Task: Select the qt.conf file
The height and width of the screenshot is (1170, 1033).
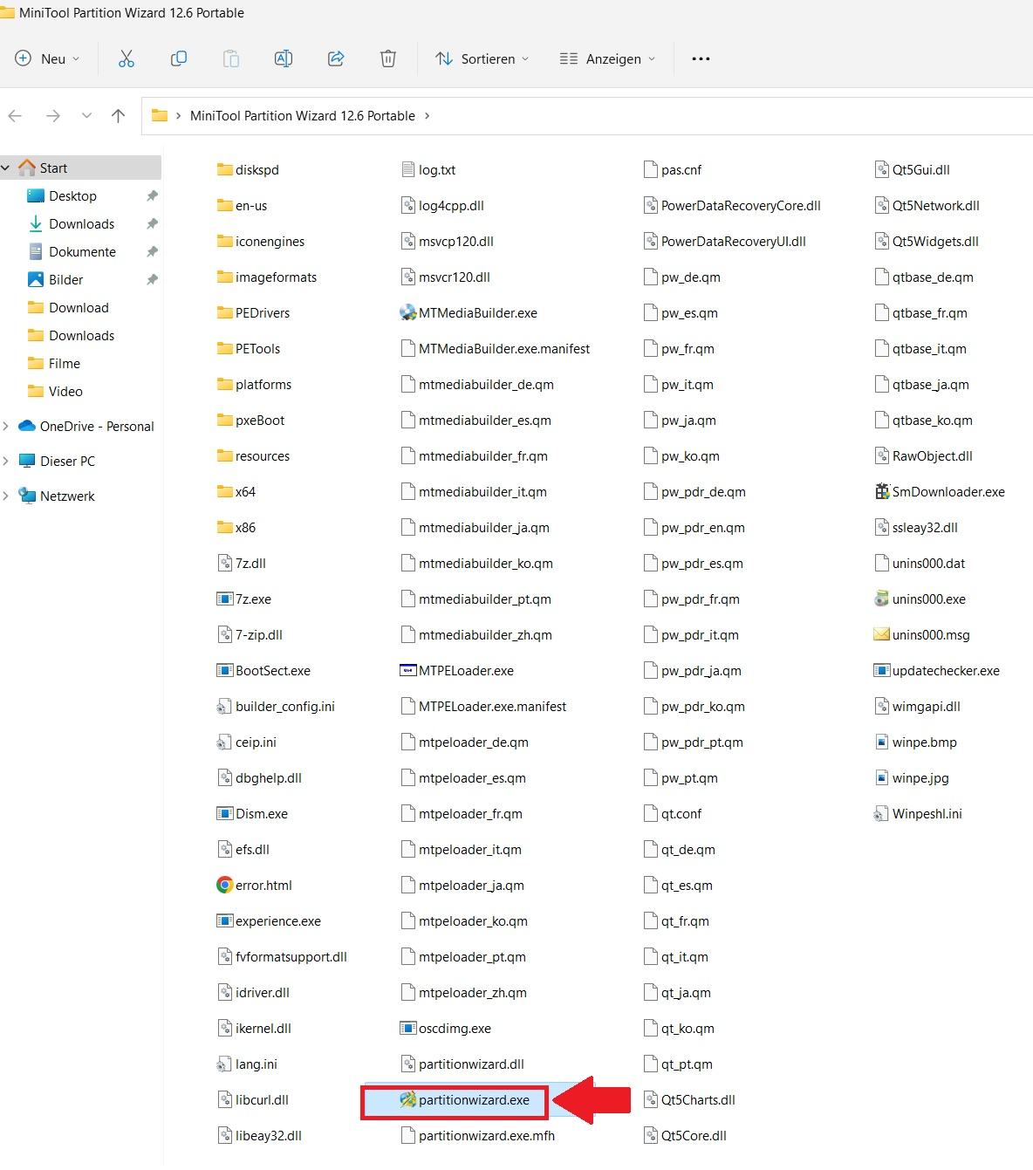Action: 672,813
